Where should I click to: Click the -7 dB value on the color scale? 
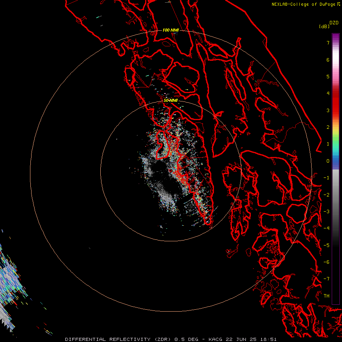tap(326, 279)
